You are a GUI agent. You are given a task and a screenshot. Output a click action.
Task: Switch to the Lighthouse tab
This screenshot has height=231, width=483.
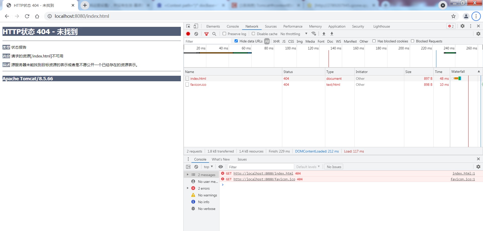coord(382,26)
